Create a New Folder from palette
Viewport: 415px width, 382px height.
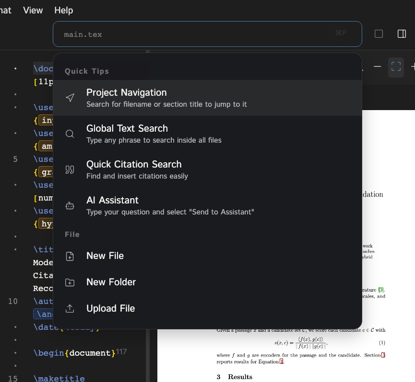(207, 282)
